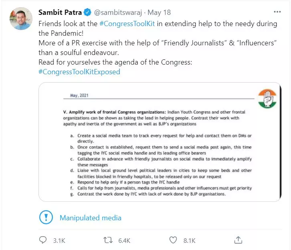Open Sambit Patra's profile avatar
Screen dimensions: 291x250
20,18
